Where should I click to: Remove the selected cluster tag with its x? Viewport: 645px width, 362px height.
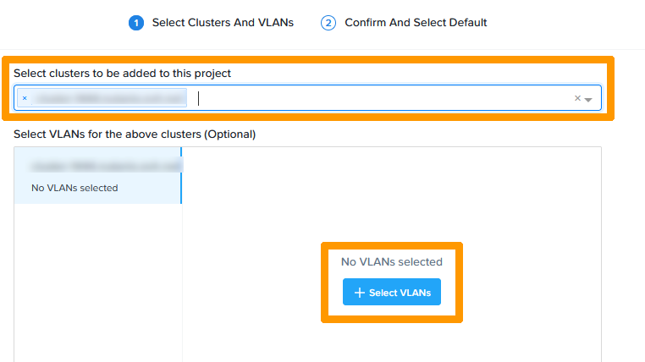coord(25,98)
